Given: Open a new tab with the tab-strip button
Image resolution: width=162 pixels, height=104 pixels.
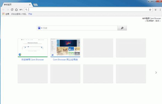Looking at the screenshot, I should coord(35,5).
